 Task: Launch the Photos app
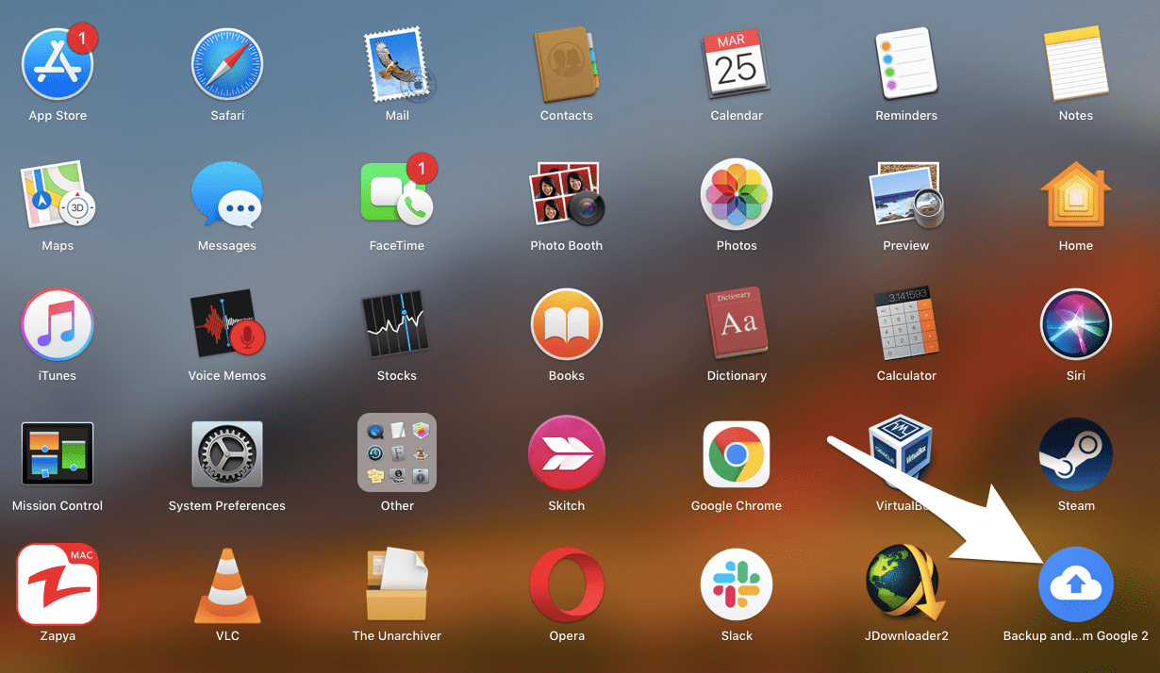click(x=737, y=193)
